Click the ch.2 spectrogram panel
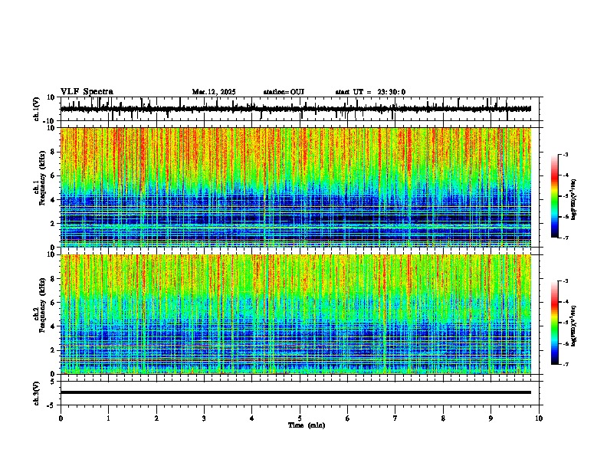This screenshot has width=607, height=469. tap(296, 314)
